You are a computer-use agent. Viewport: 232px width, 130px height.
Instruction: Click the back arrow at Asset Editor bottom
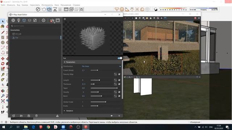click(x=112, y=116)
